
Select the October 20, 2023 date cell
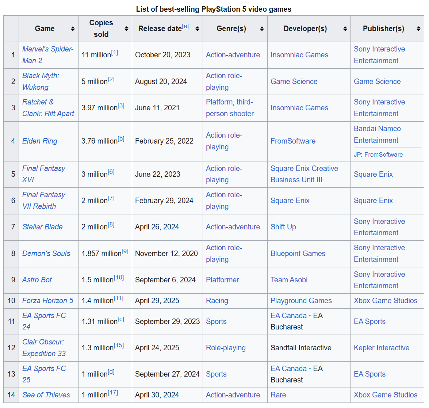click(167, 55)
